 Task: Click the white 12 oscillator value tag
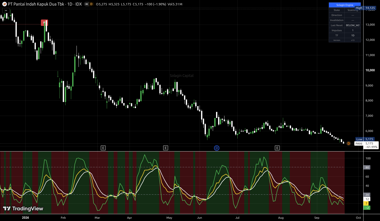pyautogui.click(x=367, y=199)
